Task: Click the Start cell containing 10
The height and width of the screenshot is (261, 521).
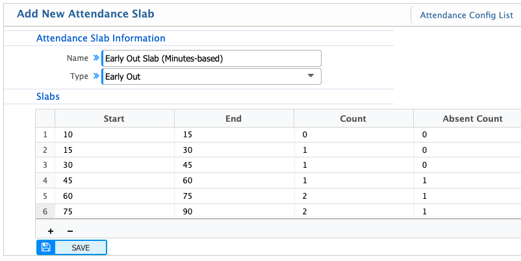Action: coord(114,135)
